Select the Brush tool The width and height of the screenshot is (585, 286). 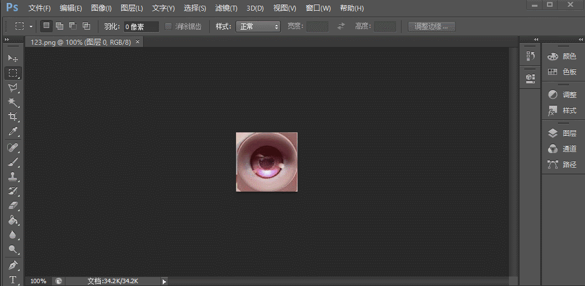coord(13,163)
